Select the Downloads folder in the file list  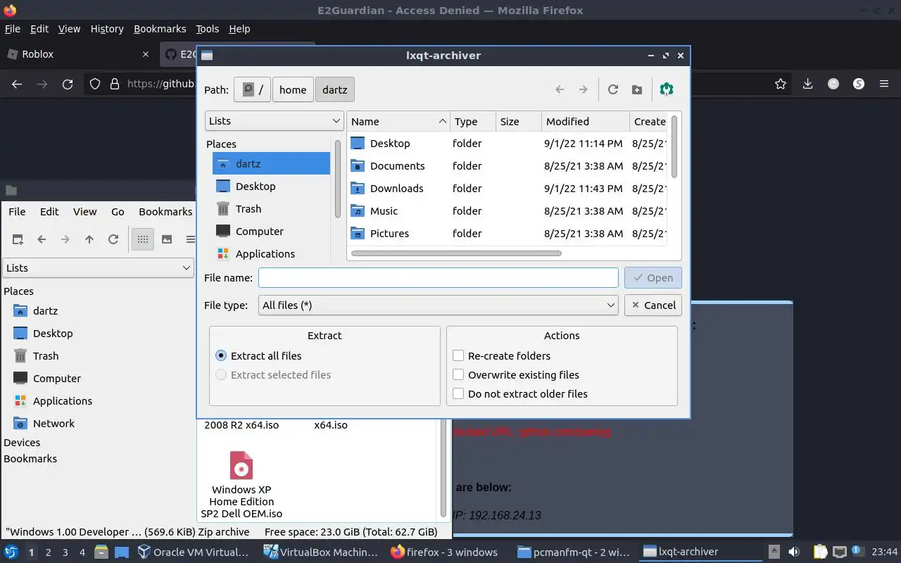[396, 189]
